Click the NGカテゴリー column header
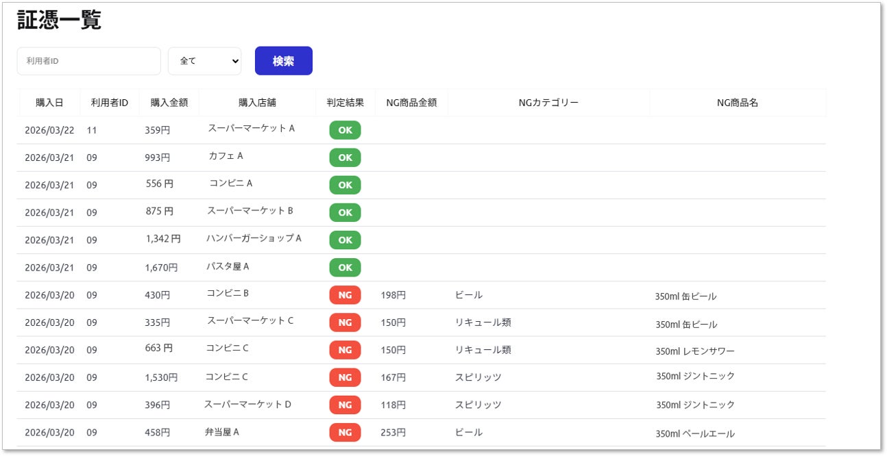Image resolution: width=887 pixels, height=456 pixels. [548, 103]
